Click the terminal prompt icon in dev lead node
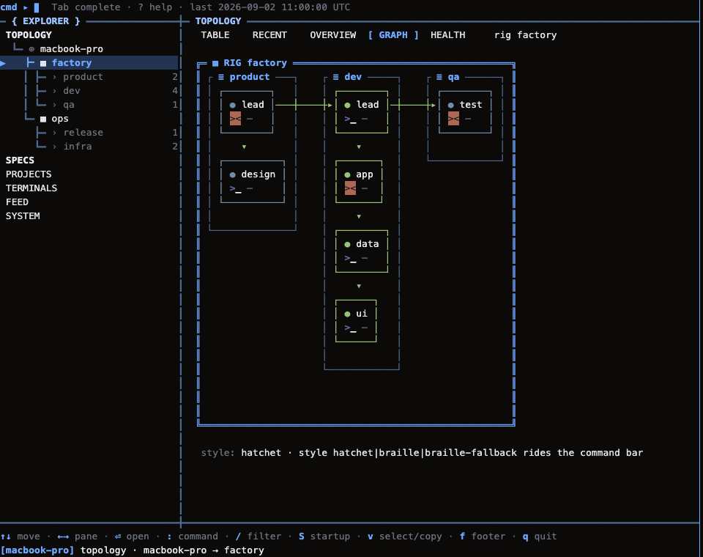Image resolution: width=703 pixels, height=557 pixels. [x=350, y=119]
